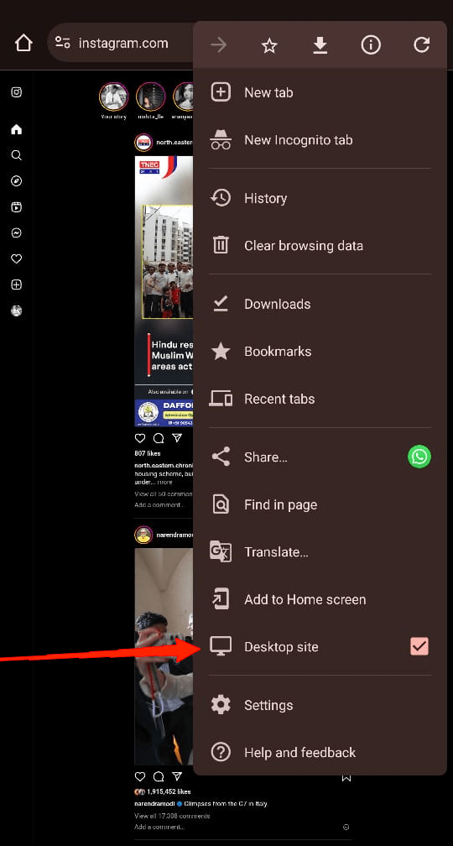The image size is (453, 846).
Task: Tap the browser Home icon
Action: click(x=23, y=43)
